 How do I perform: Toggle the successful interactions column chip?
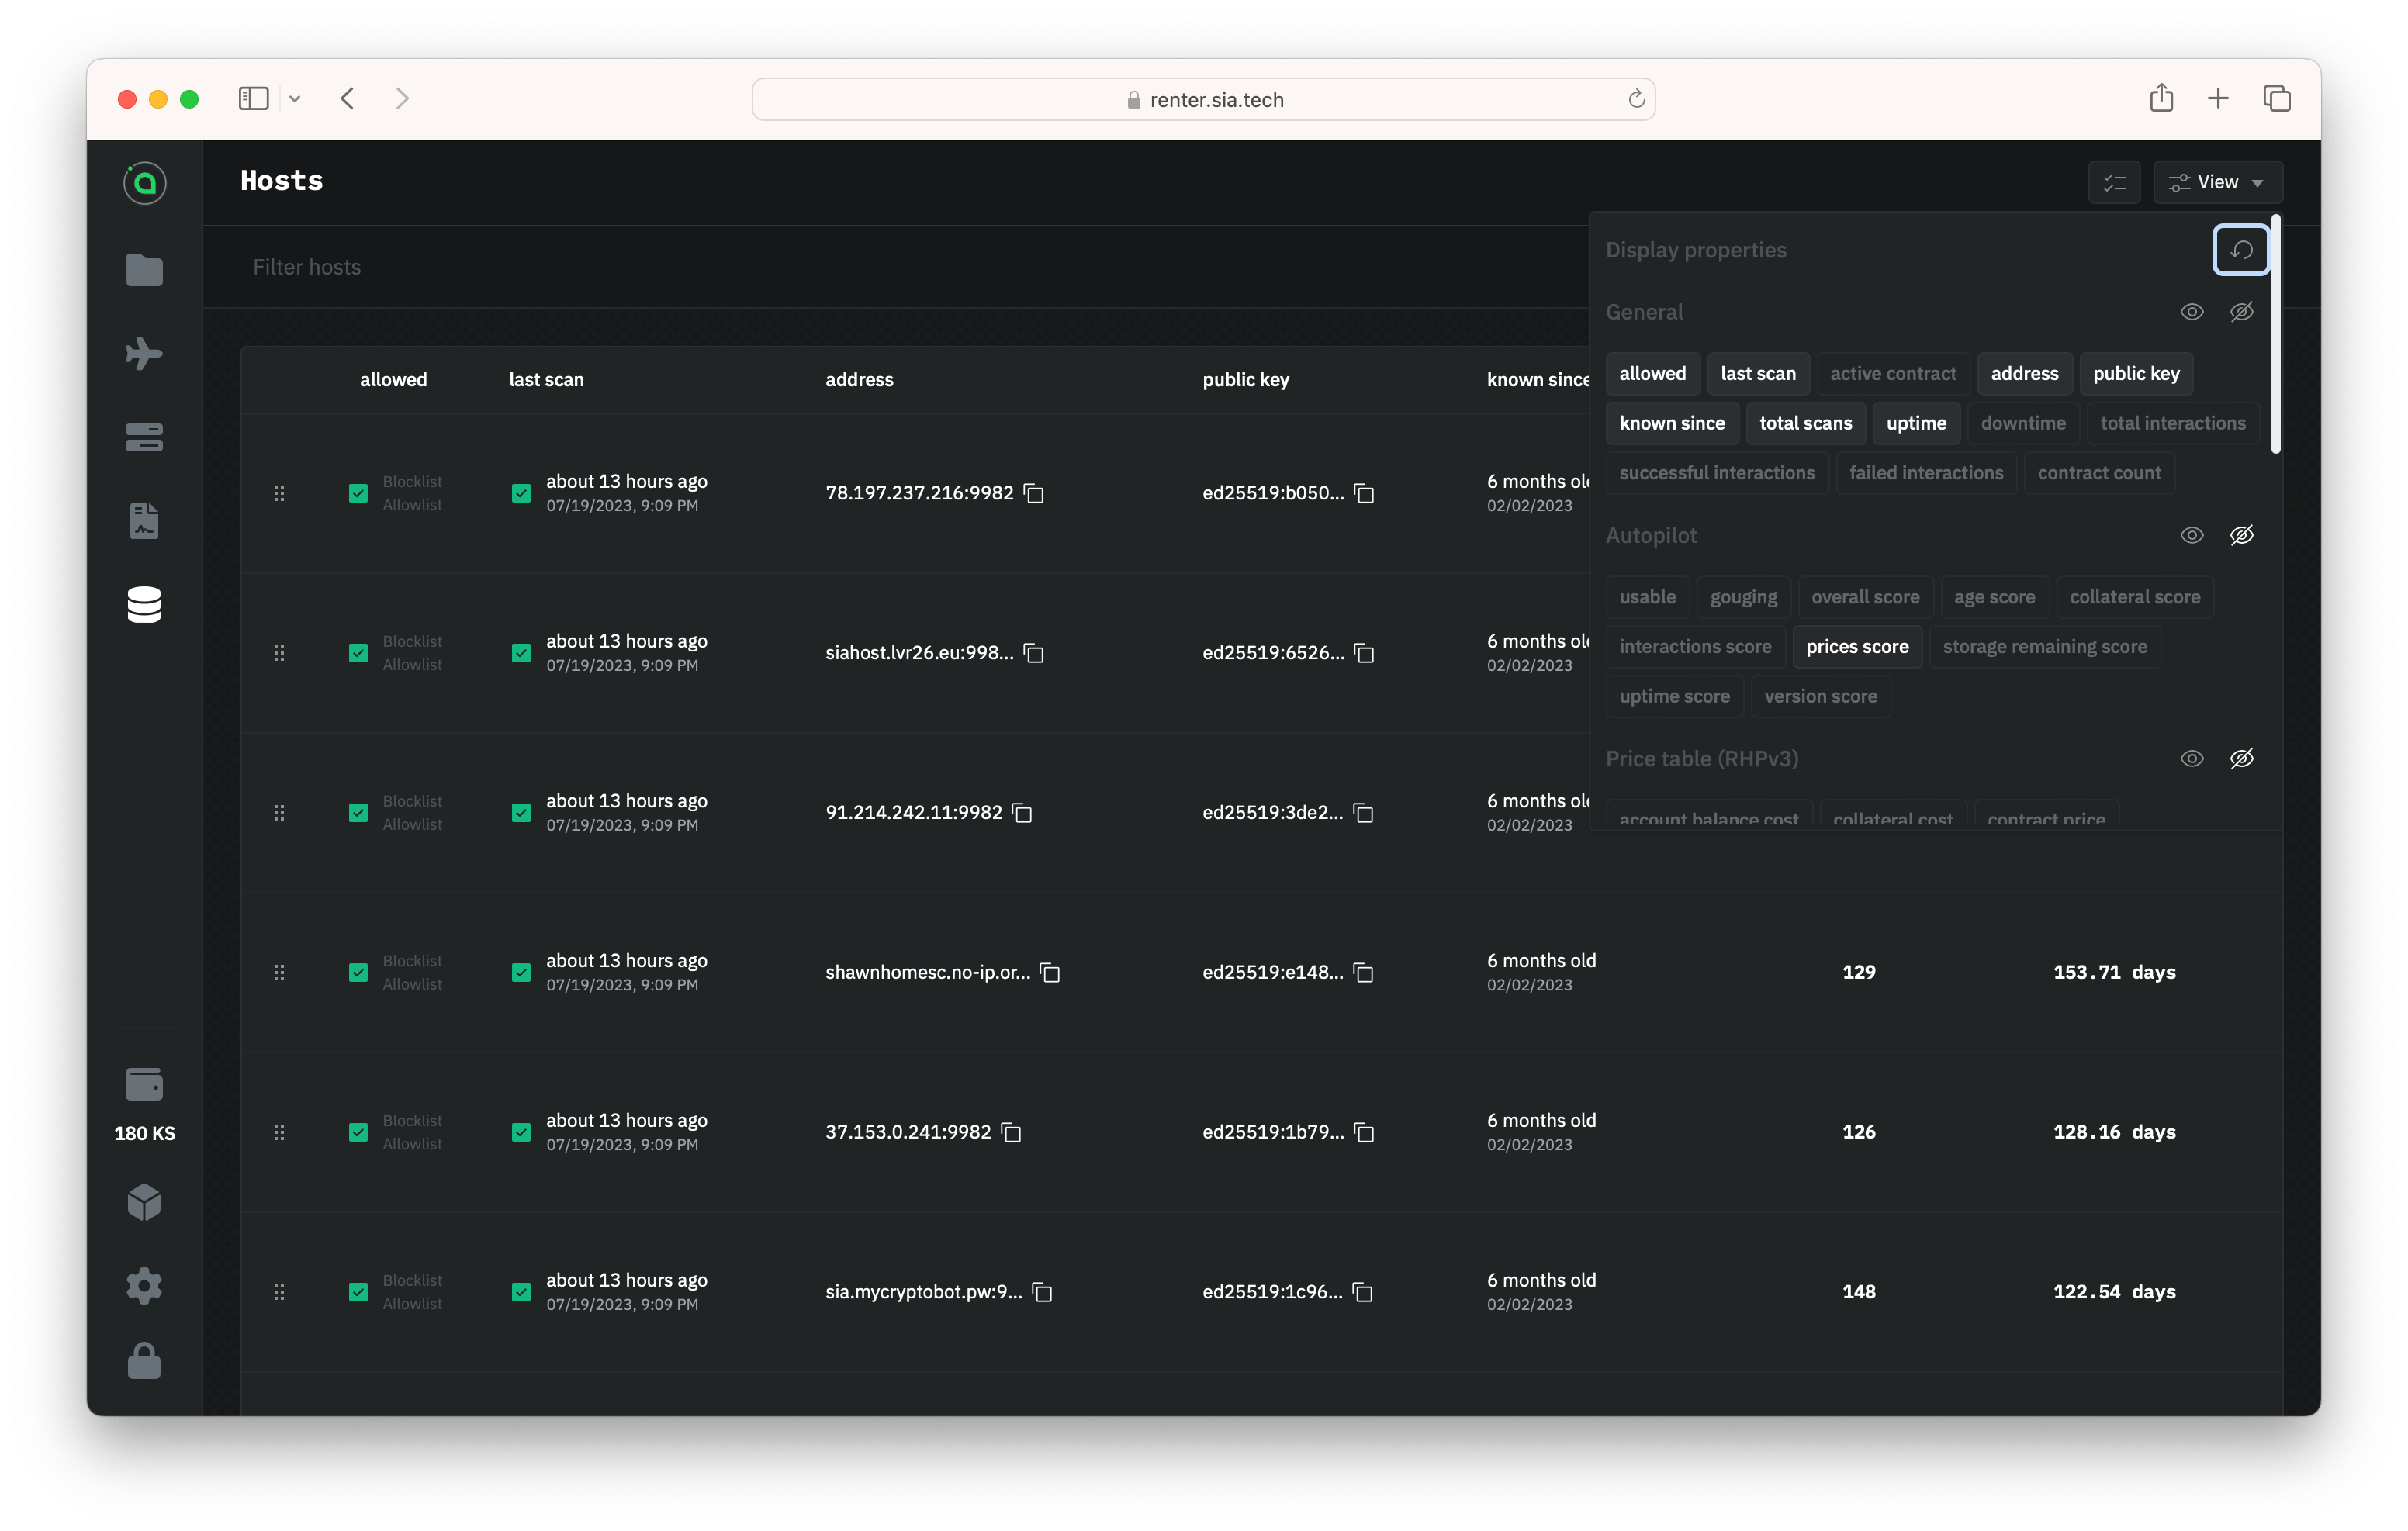(x=1716, y=473)
